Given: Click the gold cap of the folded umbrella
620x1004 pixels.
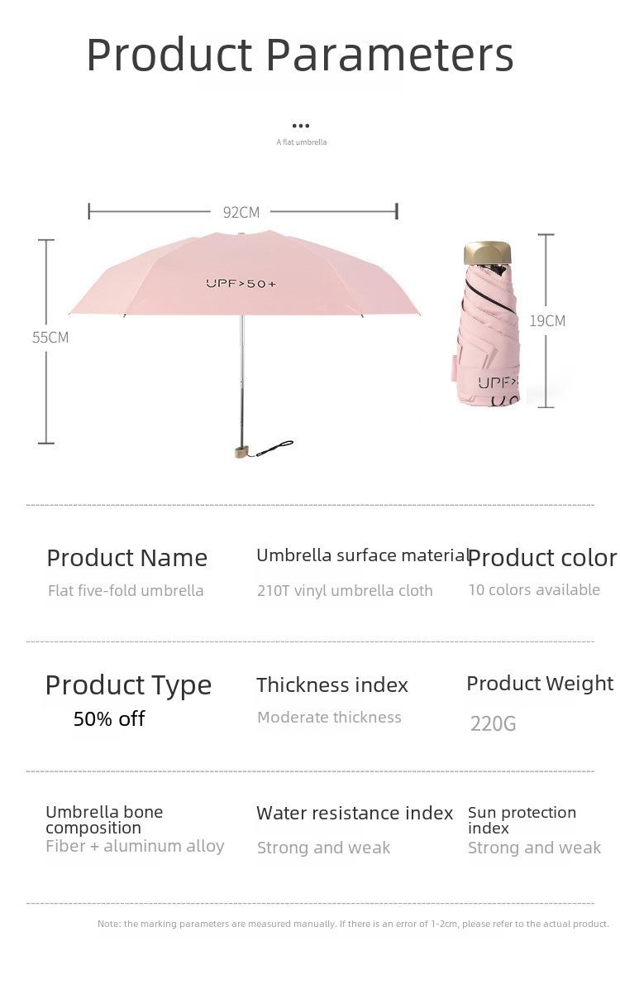Looking at the screenshot, I should click(x=488, y=253).
